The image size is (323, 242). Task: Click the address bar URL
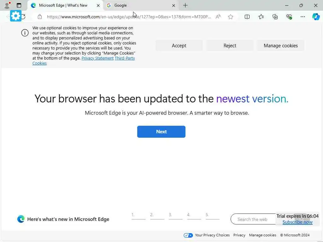pos(129,17)
